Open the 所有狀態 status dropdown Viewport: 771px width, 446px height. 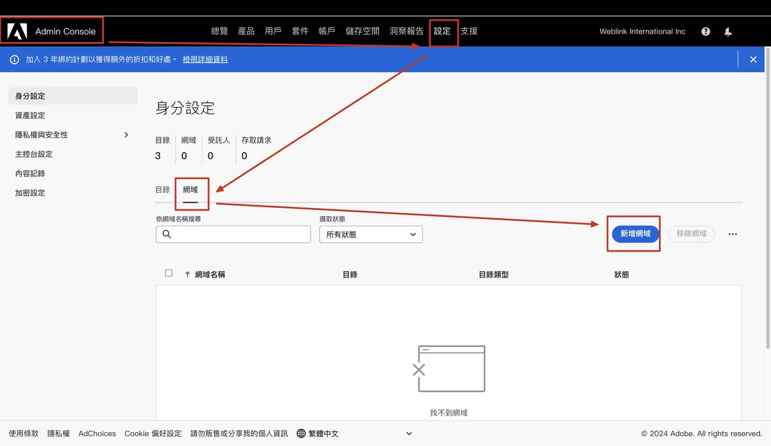coord(371,234)
